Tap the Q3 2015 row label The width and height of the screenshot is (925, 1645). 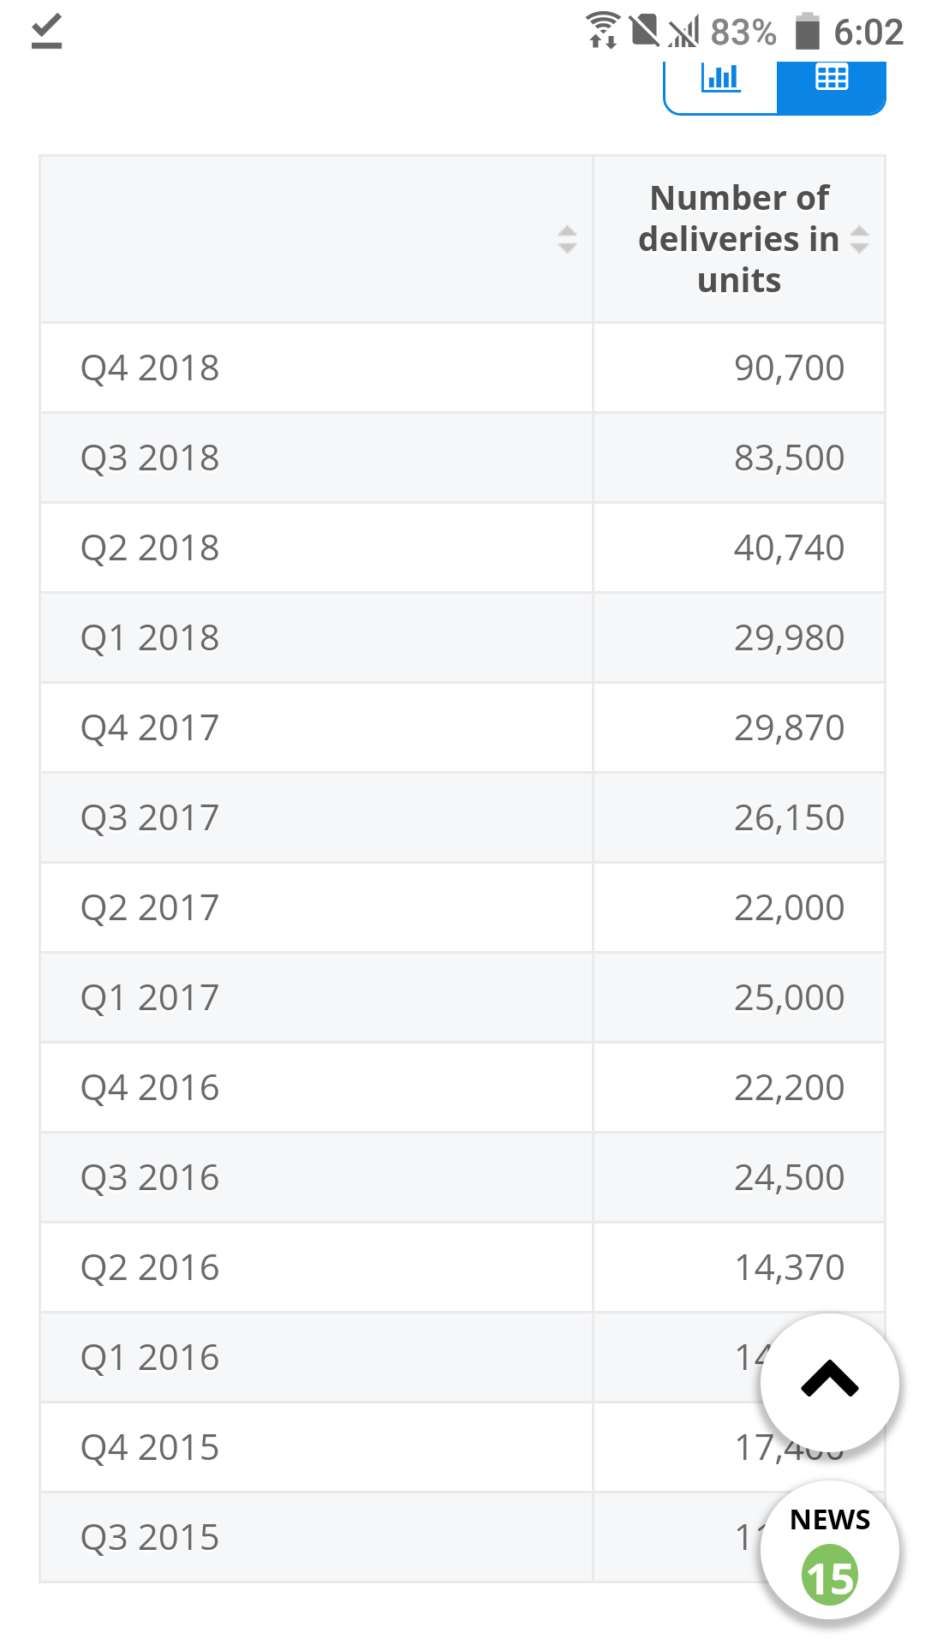(150, 1538)
